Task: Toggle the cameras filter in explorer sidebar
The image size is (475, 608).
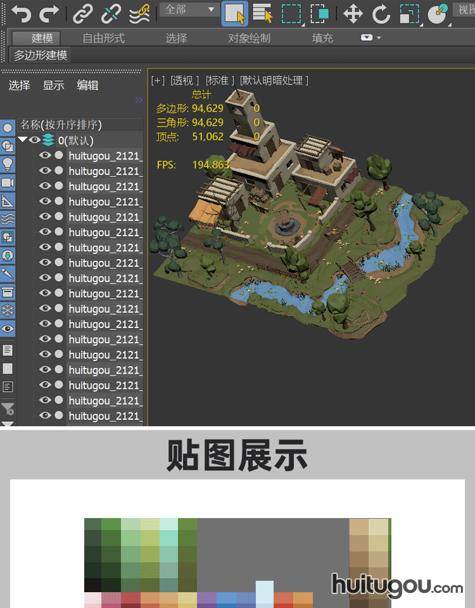Action: (8, 182)
